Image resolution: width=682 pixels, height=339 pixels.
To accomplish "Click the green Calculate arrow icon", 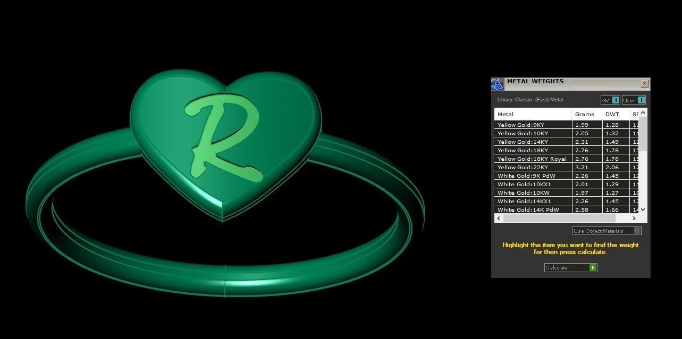I will point(593,268).
